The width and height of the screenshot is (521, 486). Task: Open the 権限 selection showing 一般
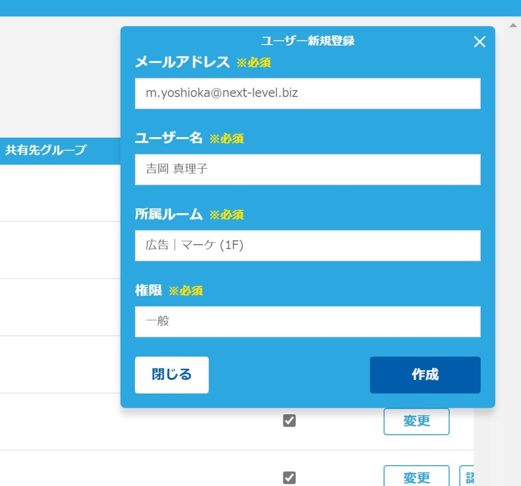coord(307,321)
